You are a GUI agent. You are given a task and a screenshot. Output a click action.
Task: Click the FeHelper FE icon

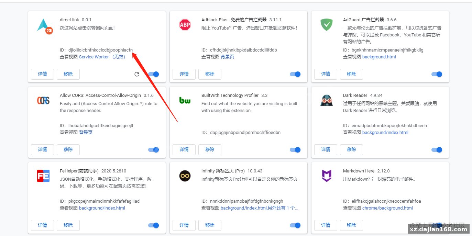pos(43,176)
